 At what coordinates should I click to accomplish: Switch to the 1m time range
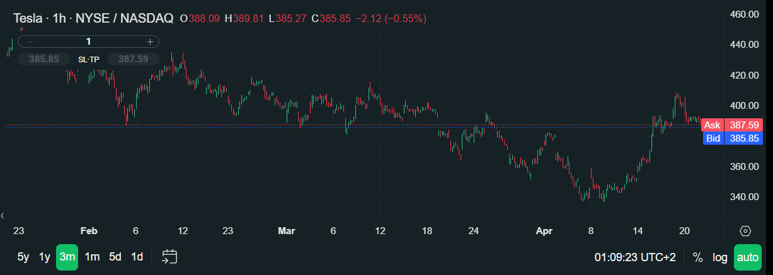tap(92, 257)
